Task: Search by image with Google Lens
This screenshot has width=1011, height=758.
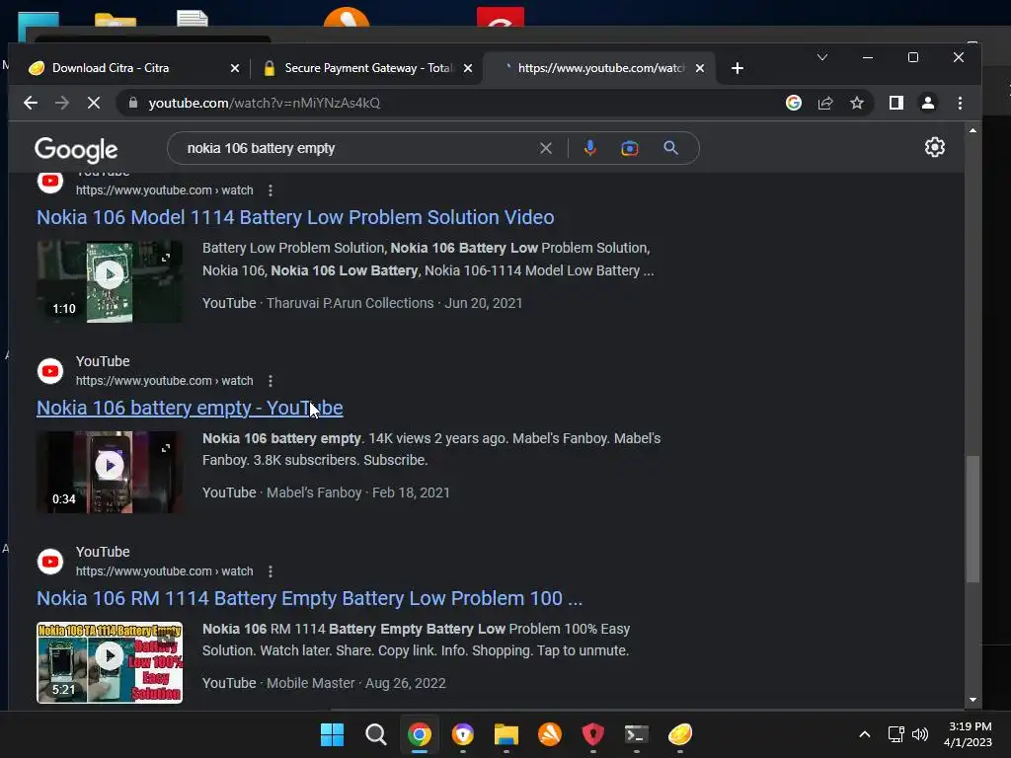Action: click(x=630, y=148)
